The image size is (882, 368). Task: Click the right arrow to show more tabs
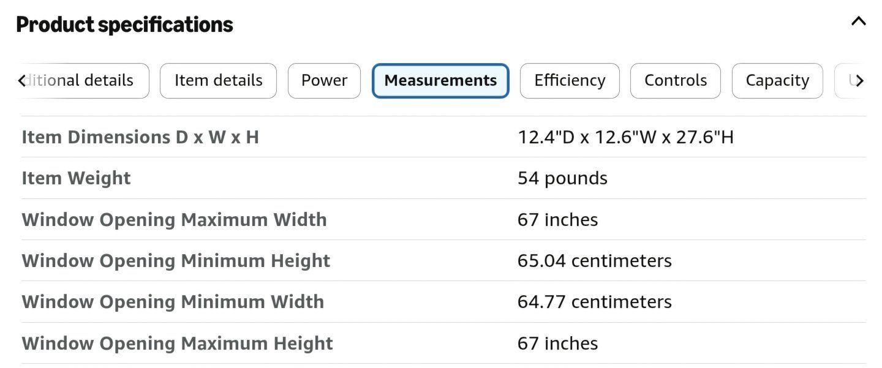tap(860, 81)
